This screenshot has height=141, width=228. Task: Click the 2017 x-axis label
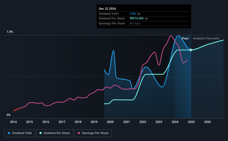62,122
